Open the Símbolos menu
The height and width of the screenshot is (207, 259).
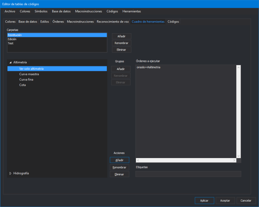(41, 11)
